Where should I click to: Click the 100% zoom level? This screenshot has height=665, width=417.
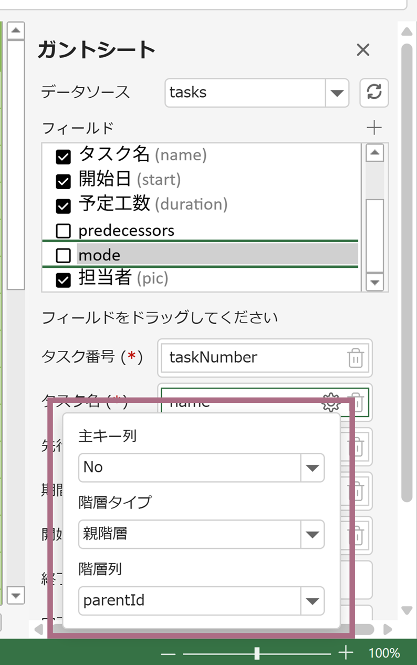[384, 653]
